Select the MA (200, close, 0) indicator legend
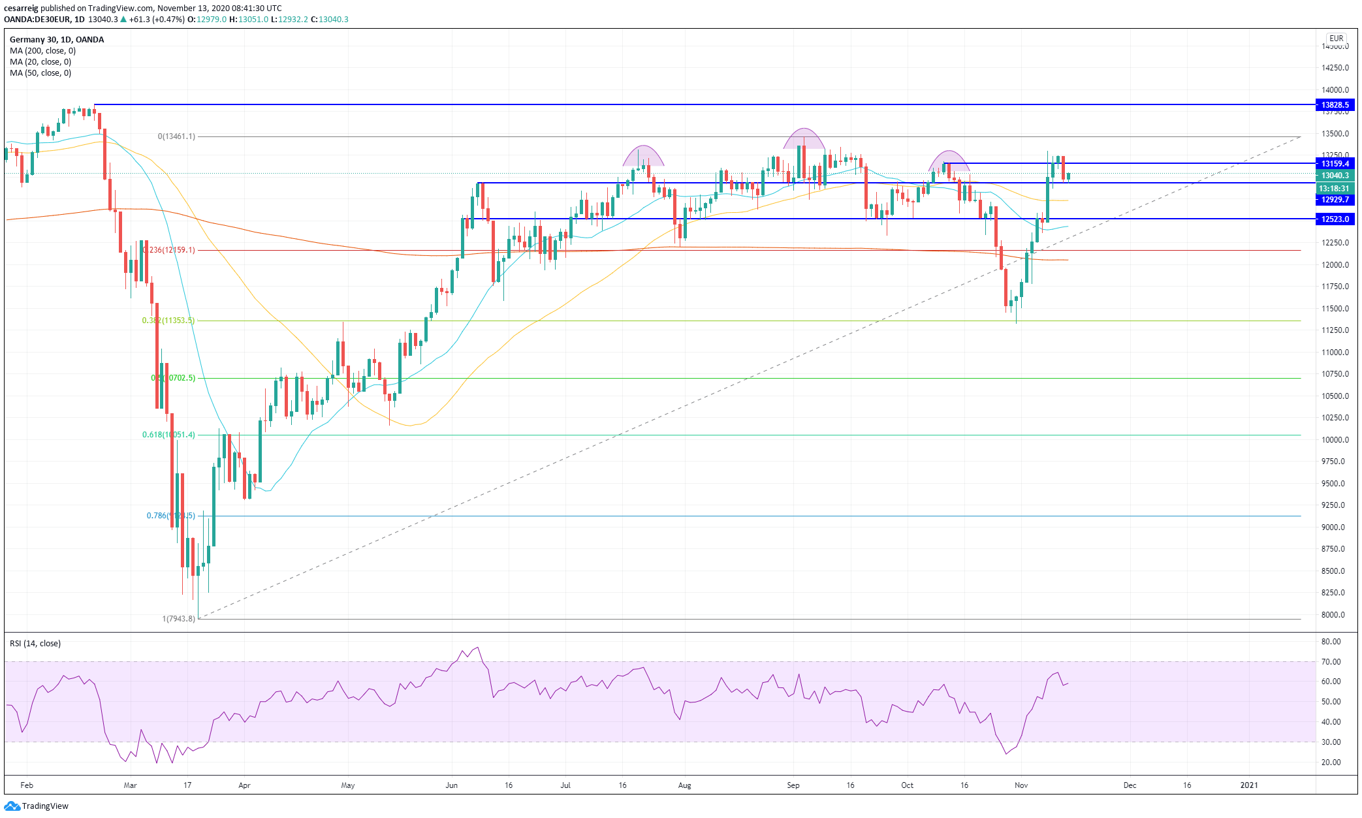Image resolution: width=1362 pixels, height=818 pixels. click(x=42, y=51)
